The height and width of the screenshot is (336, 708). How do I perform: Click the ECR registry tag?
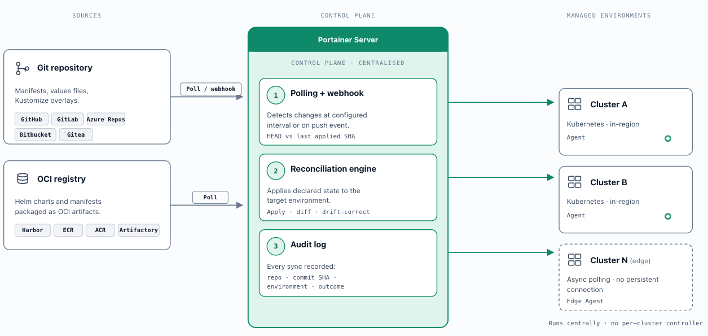coord(68,230)
